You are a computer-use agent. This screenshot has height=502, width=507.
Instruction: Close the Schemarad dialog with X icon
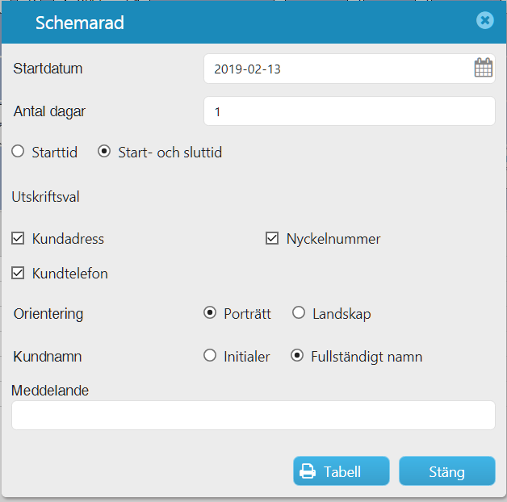pyautogui.click(x=484, y=20)
